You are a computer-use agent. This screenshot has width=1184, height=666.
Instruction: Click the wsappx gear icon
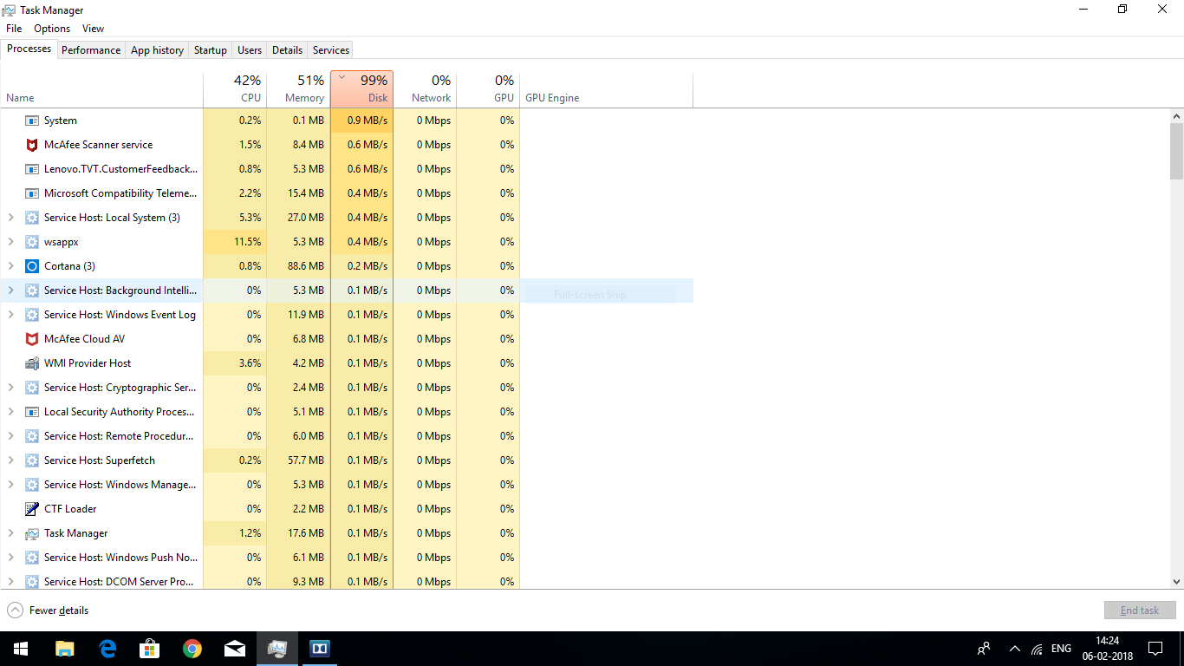32,242
